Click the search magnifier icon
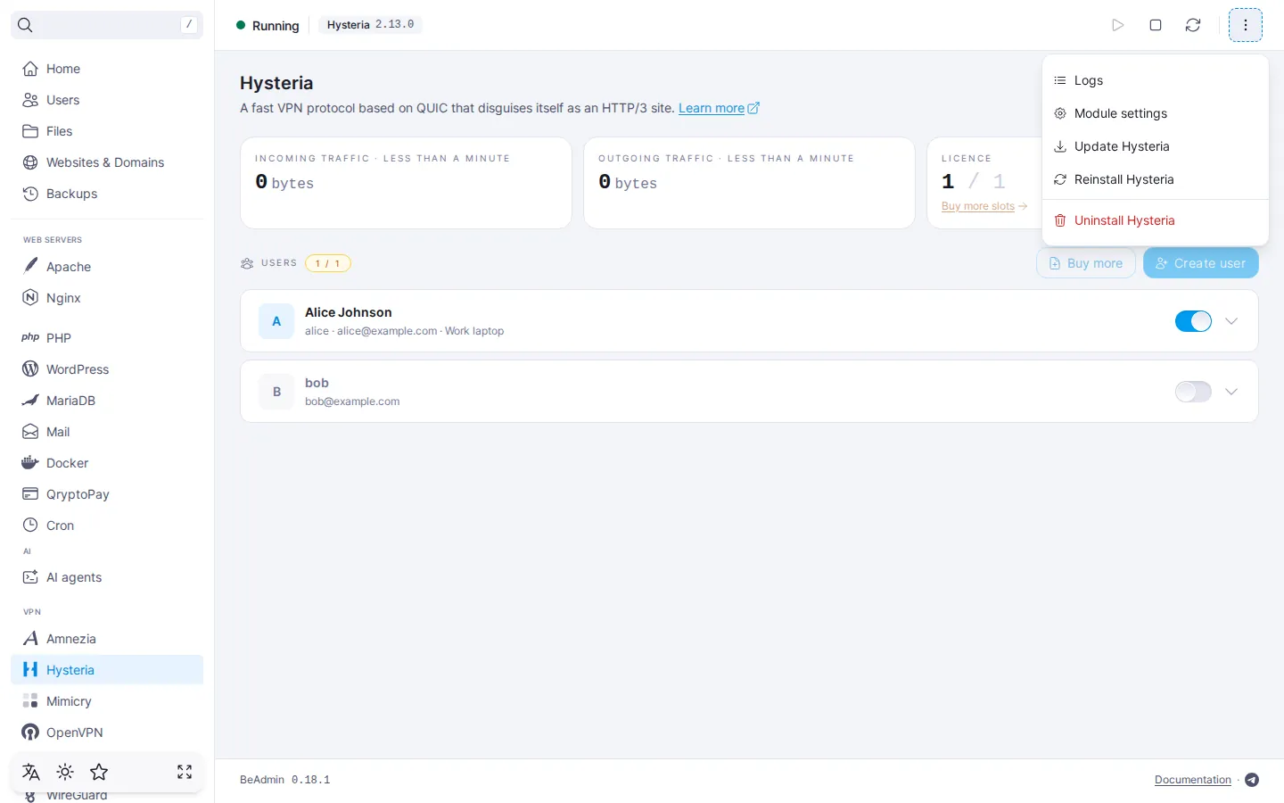This screenshot has height=803, width=1284. pyautogui.click(x=25, y=25)
